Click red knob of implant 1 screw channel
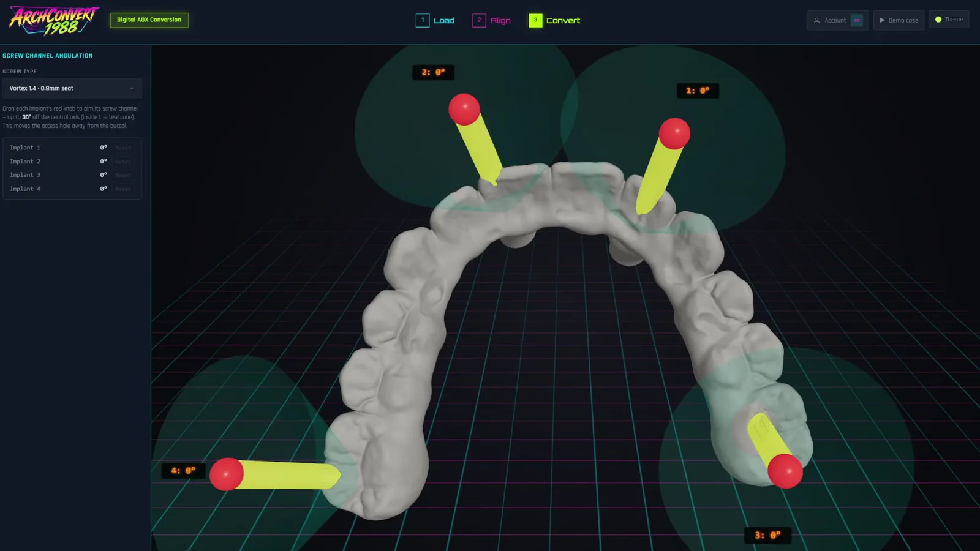 [x=674, y=133]
